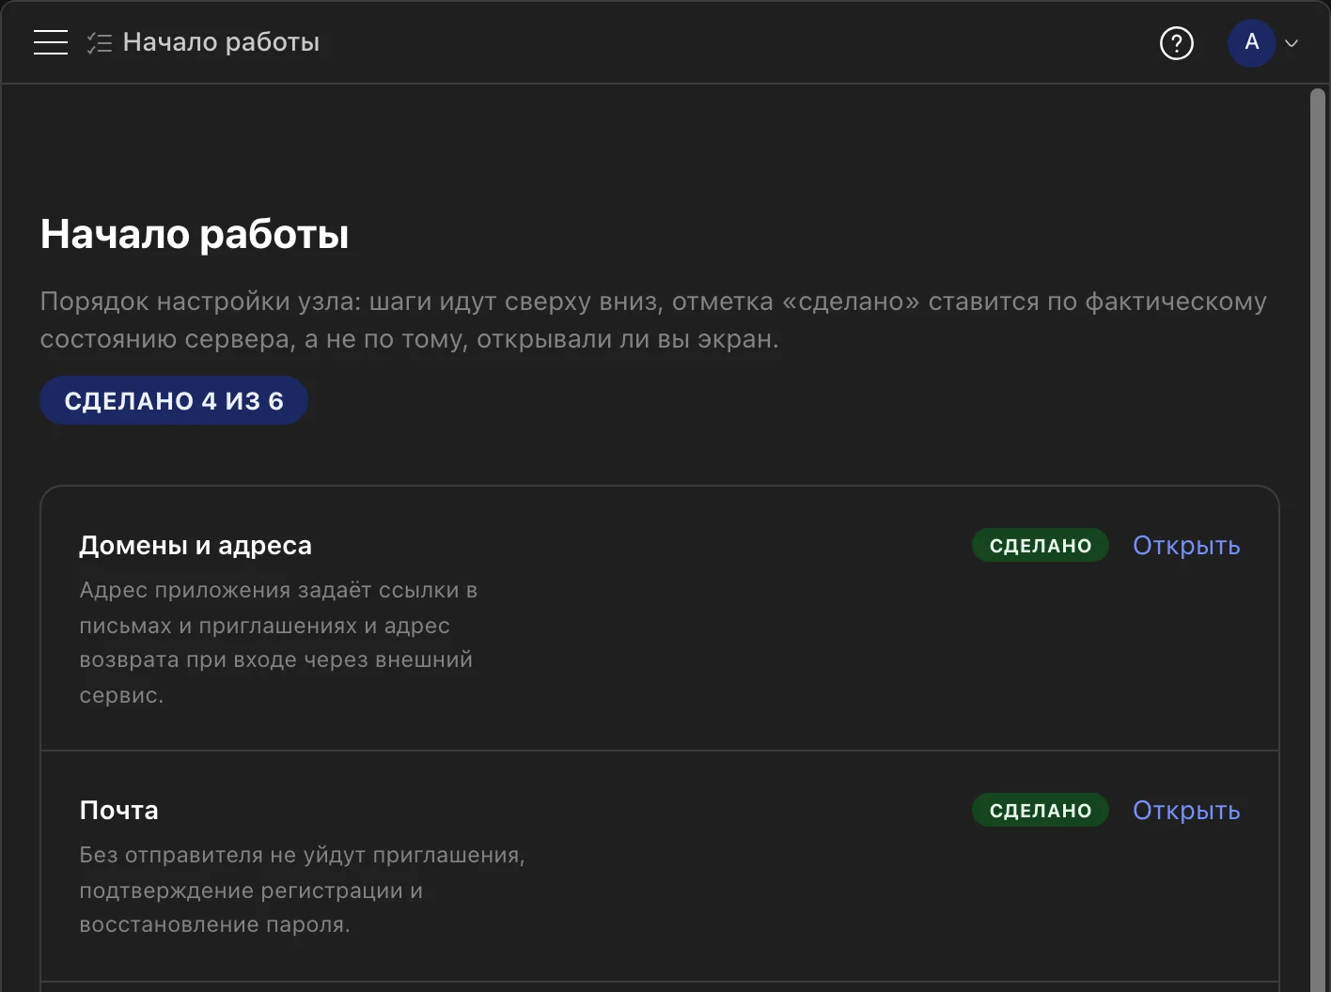Open the Домены и адреса step link

click(1186, 546)
